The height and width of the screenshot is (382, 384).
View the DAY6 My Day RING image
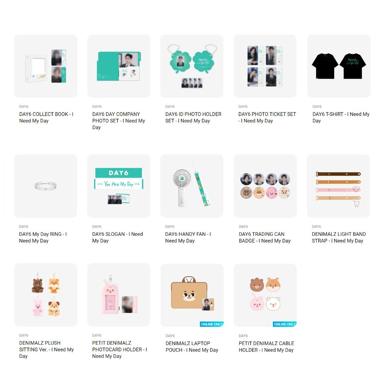point(46,186)
